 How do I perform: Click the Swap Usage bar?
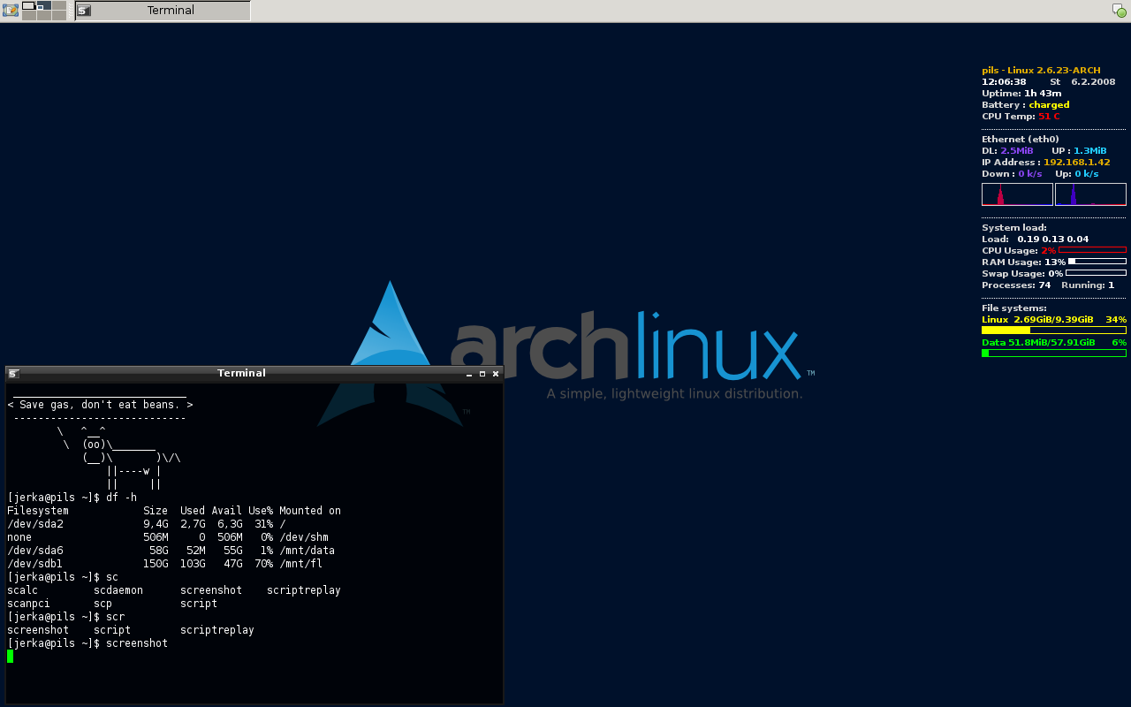tap(1096, 273)
